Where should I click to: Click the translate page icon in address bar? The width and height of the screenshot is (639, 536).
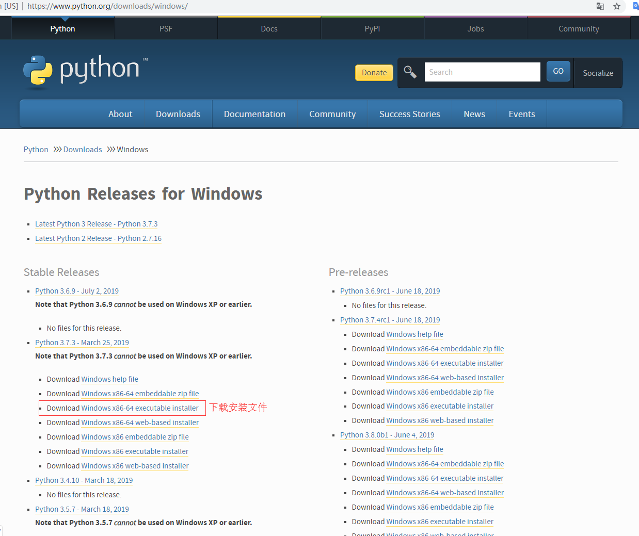[x=600, y=6]
